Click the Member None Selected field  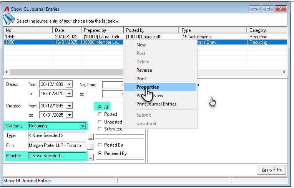[x=57, y=156]
